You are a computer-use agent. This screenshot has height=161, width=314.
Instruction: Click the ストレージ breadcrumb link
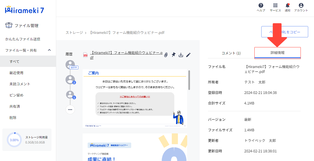pyautogui.click(x=74, y=32)
